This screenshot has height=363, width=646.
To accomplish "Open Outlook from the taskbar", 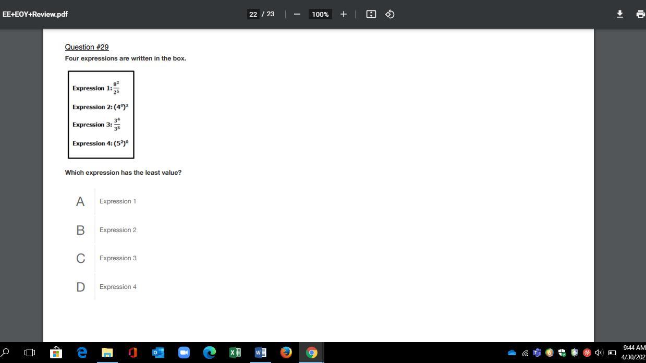I will point(157,353).
